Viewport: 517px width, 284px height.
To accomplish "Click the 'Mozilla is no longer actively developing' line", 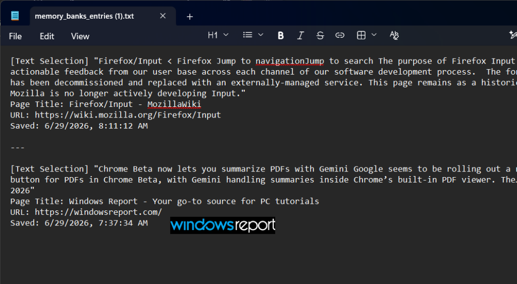I will click(x=128, y=93).
